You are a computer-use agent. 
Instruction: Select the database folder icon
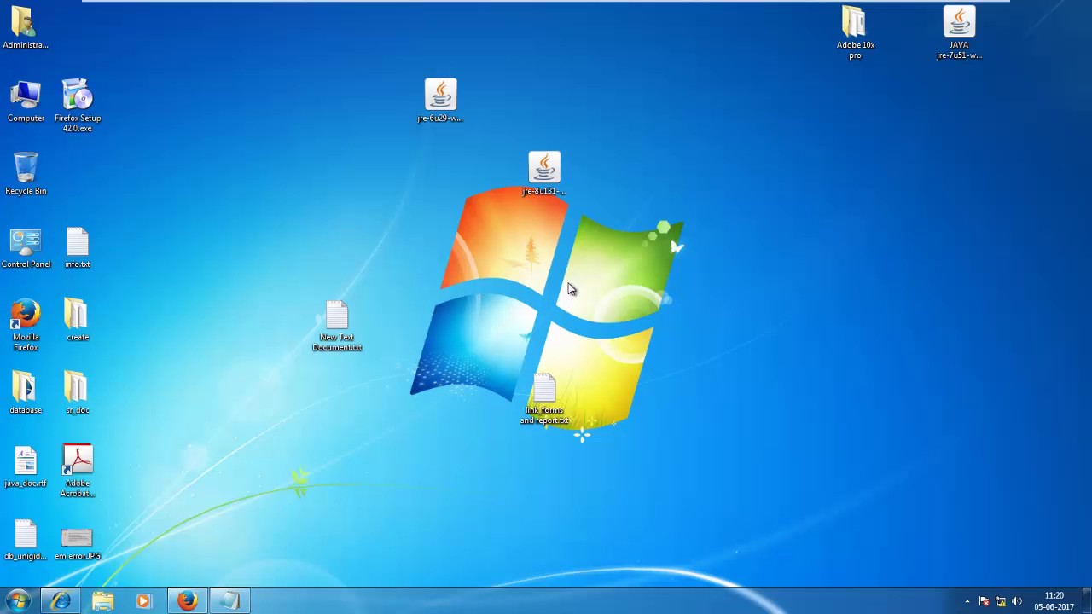[x=25, y=394]
